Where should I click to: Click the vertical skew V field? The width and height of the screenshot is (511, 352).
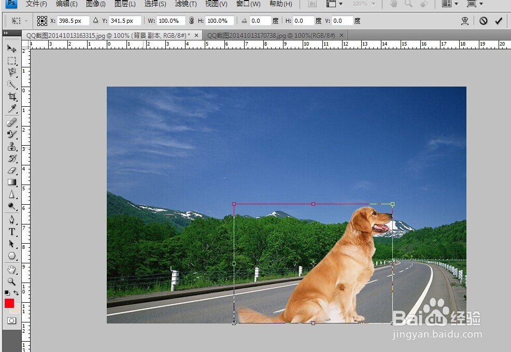coord(342,21)
